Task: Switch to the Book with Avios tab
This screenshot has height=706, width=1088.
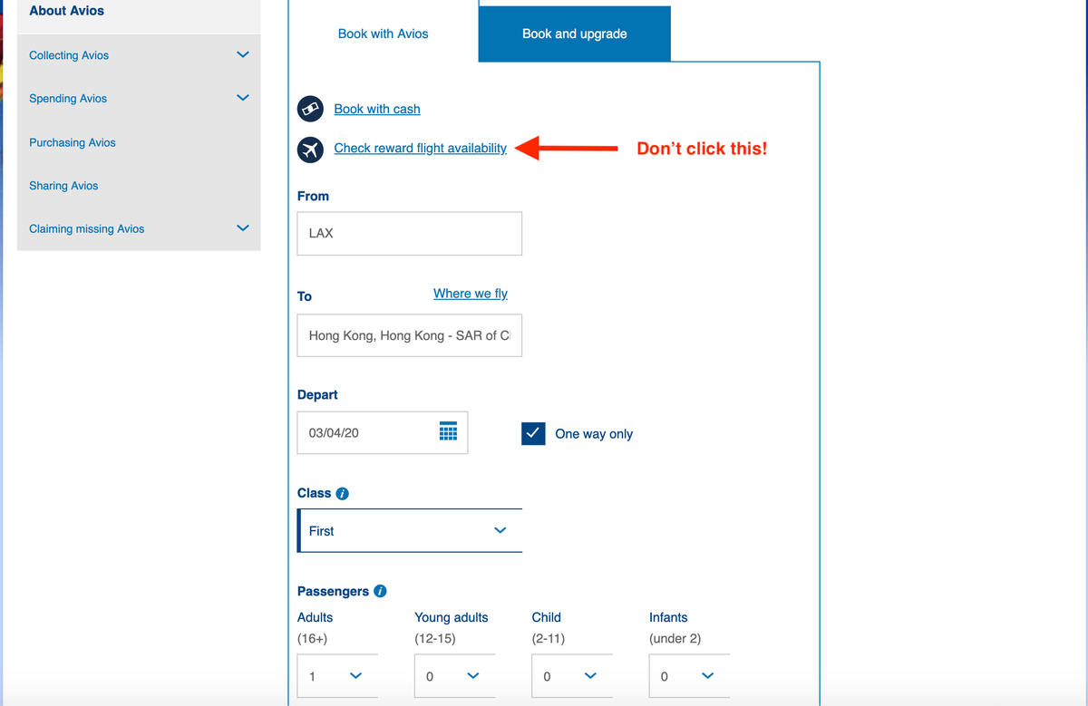Action: [383, 34]
